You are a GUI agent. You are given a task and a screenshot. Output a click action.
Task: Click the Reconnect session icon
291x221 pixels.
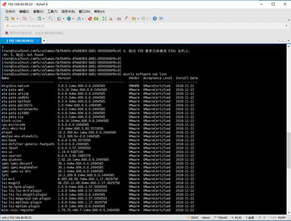pos(31,19)
